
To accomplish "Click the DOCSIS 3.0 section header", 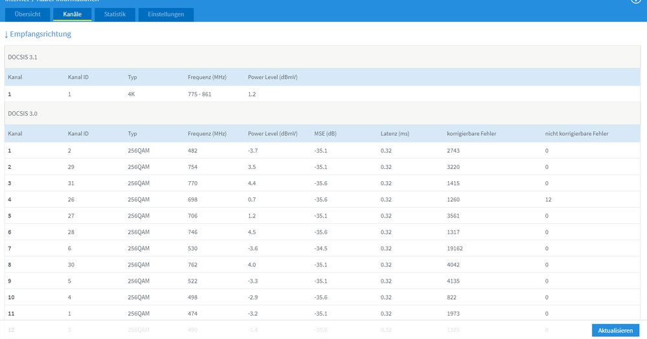I will pos(323,113).
